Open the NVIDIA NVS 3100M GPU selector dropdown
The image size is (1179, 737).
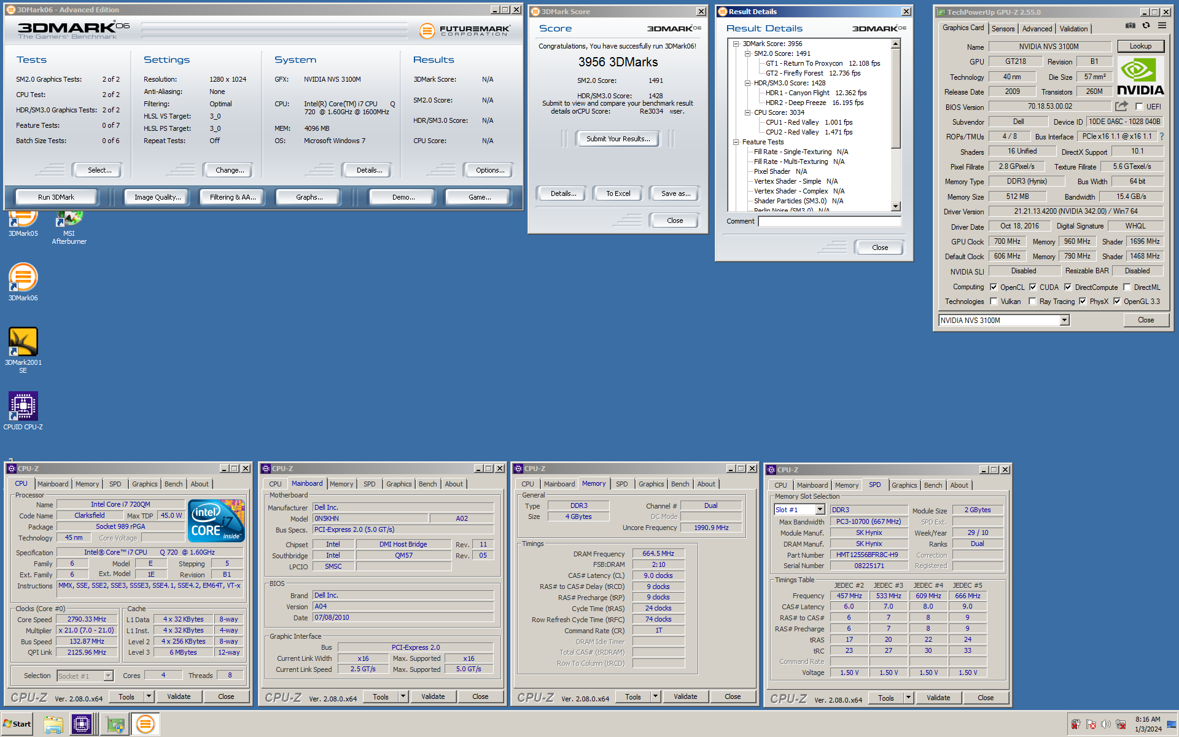(1064, 320)
